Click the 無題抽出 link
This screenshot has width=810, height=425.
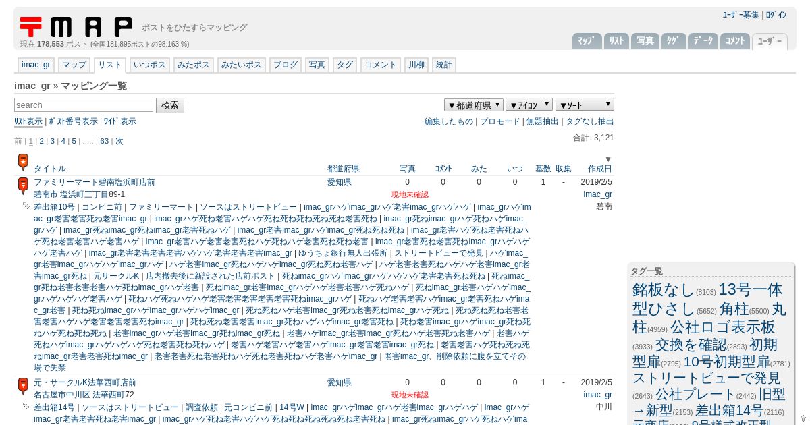point(543,121)
